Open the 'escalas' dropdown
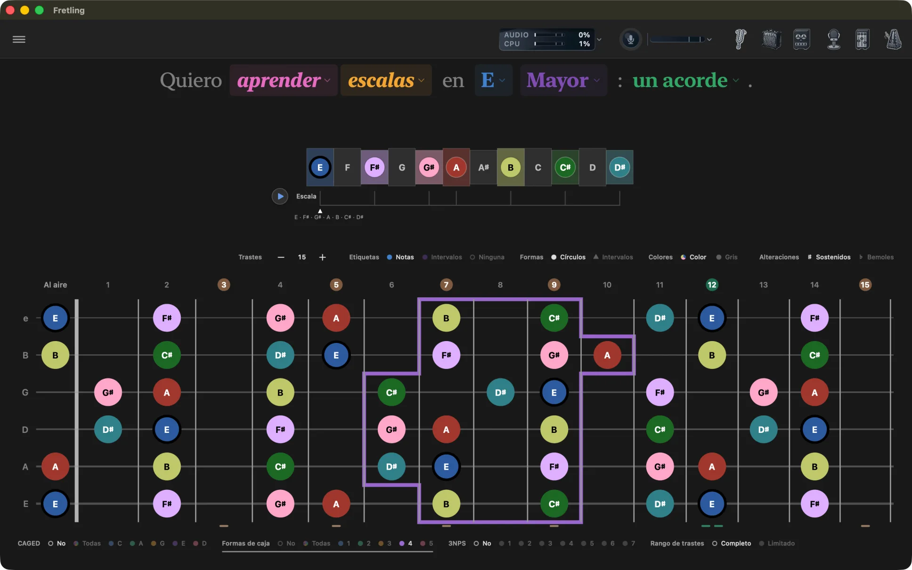912x570 pixels. pyautogui.click(x=386, y=81)
